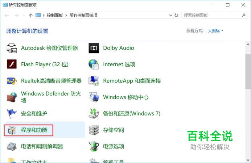Open 电话和调制解调器 link
Viewport: 251px width, 163px height.
42,146
